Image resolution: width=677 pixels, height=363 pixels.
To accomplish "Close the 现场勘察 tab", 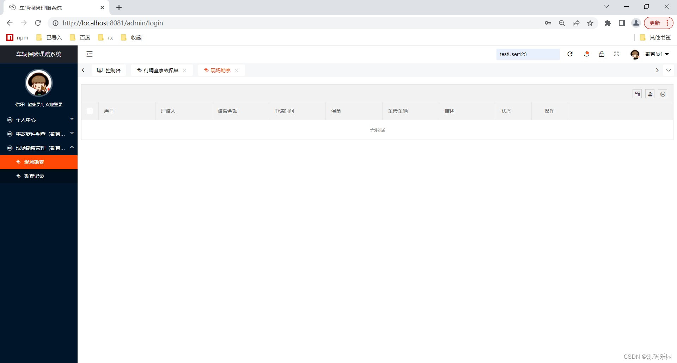I will click(x=237, y=70).
